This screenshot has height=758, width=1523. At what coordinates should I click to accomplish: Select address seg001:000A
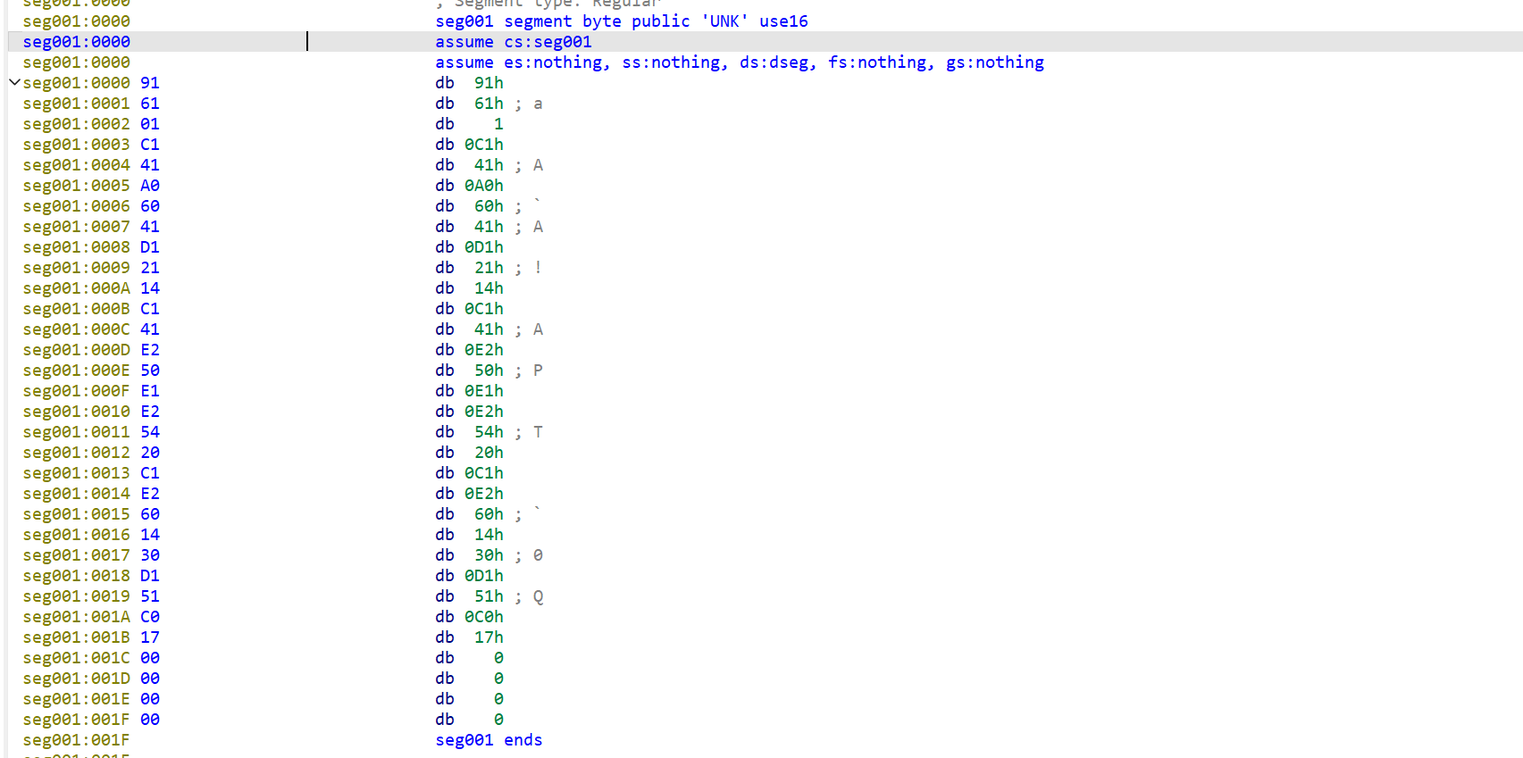pos(77,288)
